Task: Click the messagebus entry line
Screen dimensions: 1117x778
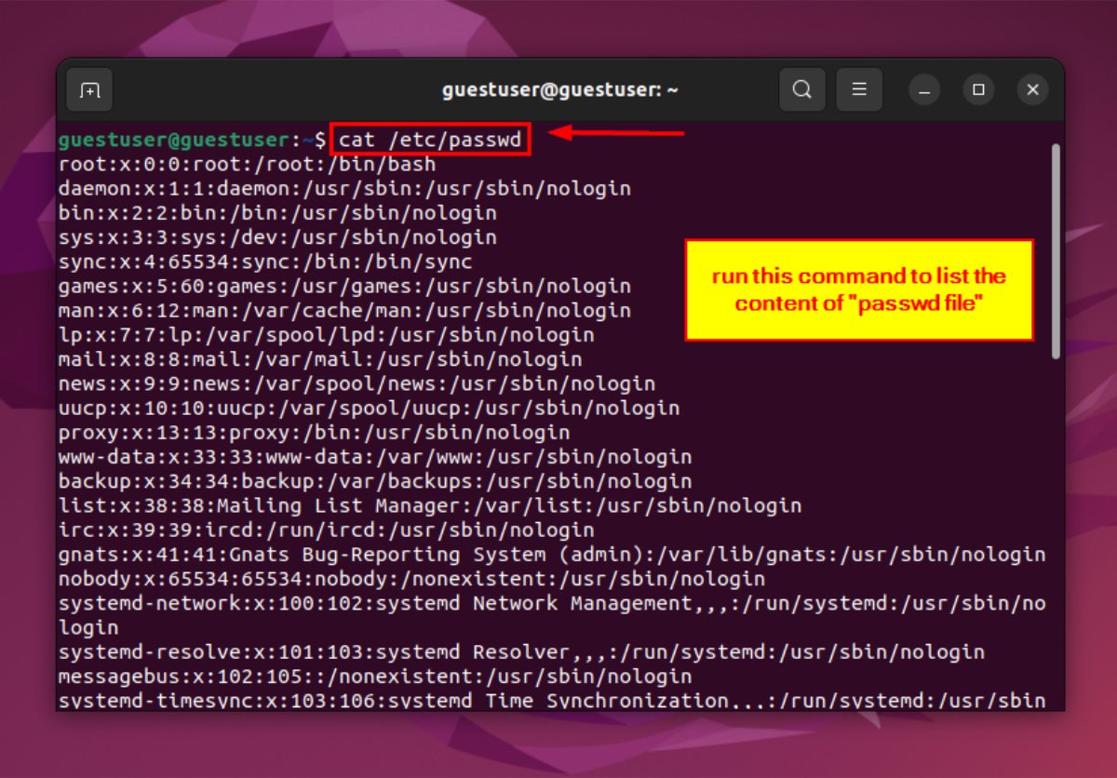Action: click(374, 677)
